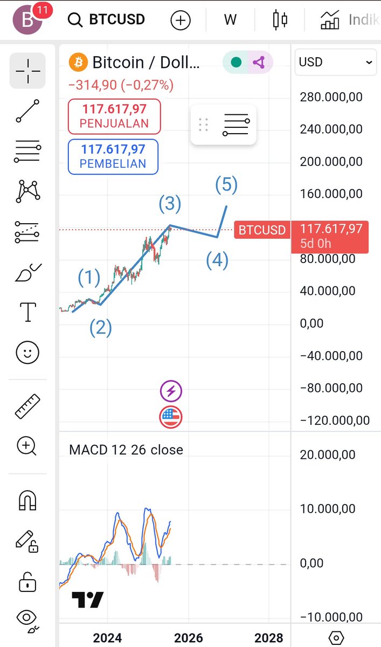Click the TradingView logo on chart
Viewport: 381px width, 647px height.
point(87,600)
